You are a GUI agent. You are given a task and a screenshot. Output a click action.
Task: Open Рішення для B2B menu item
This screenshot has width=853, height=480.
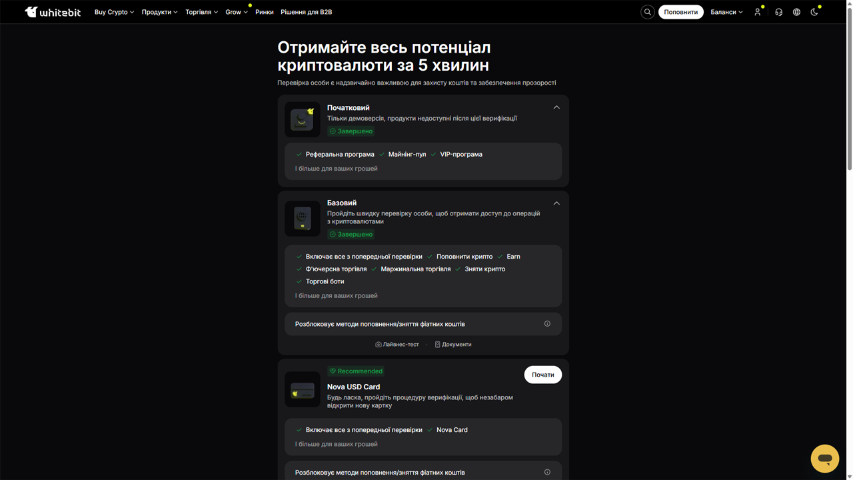coord(307,12)
